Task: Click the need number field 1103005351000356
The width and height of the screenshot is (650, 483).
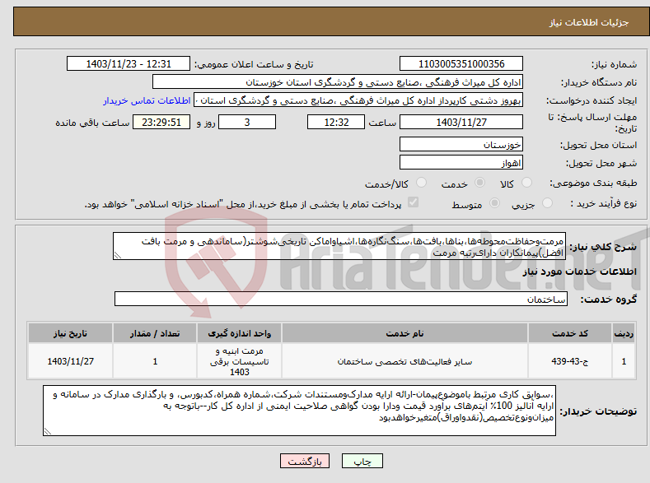Action: click(x=461, y=63)
